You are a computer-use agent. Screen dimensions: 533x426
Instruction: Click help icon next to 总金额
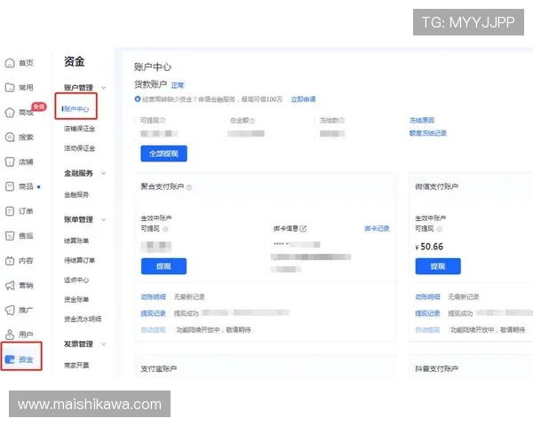[x=252, y=121]
